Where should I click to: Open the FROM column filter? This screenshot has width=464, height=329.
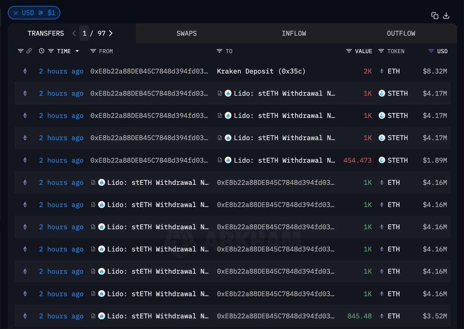pos(93,51)
